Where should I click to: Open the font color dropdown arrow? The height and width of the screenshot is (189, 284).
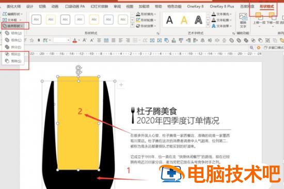point(79,40)
